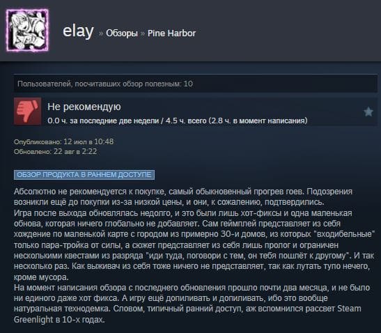Viewport: 381px width, 333px height.
Task: Click the Опубликовано 12 июл date
Action: pyautogui.click(x=63, y=141)
